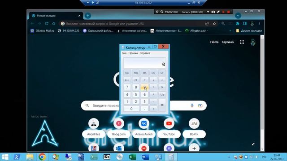This screenshot has width=287, height=161.
Task: Click the zoom magnifier in recorder bar
Action: pos(162,12)
